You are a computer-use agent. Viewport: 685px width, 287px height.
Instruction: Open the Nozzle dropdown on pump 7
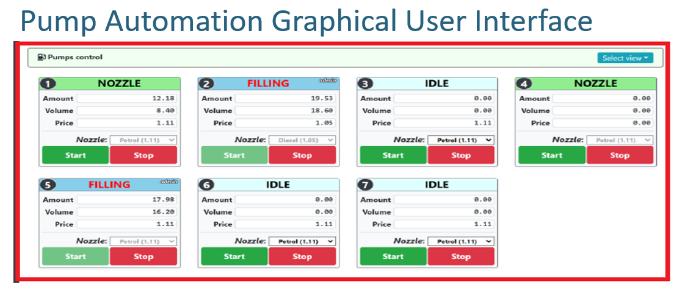461,241
